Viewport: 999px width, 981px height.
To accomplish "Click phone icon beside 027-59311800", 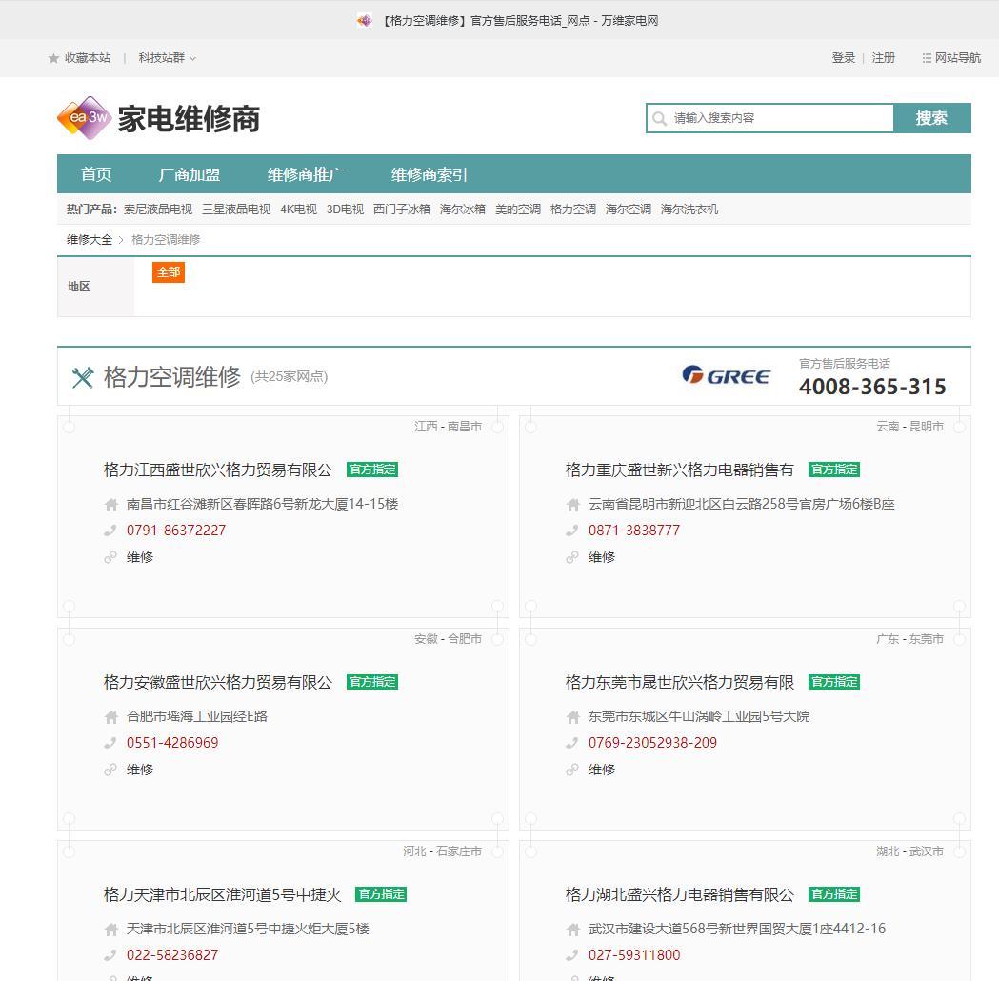I will click(572, 955).
